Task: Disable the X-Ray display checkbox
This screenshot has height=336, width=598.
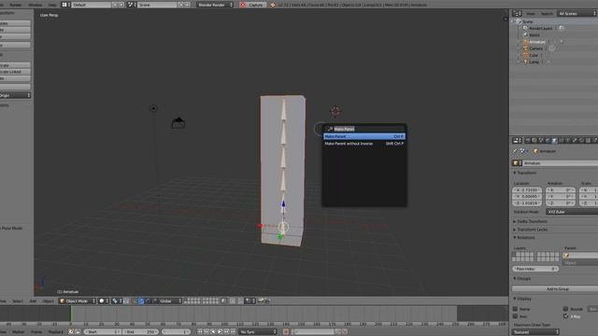Action: [565, 316]
